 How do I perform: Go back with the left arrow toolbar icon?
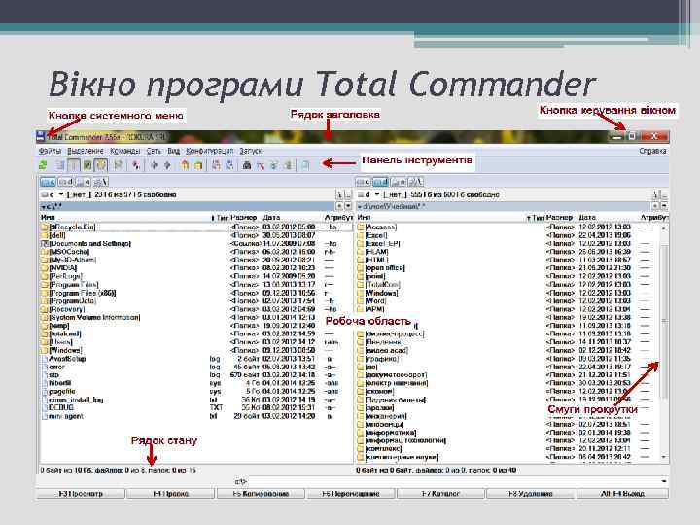tap(154, 165)
